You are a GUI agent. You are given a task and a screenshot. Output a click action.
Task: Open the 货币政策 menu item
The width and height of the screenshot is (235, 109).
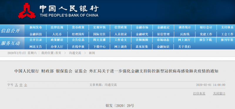(78, 27)
